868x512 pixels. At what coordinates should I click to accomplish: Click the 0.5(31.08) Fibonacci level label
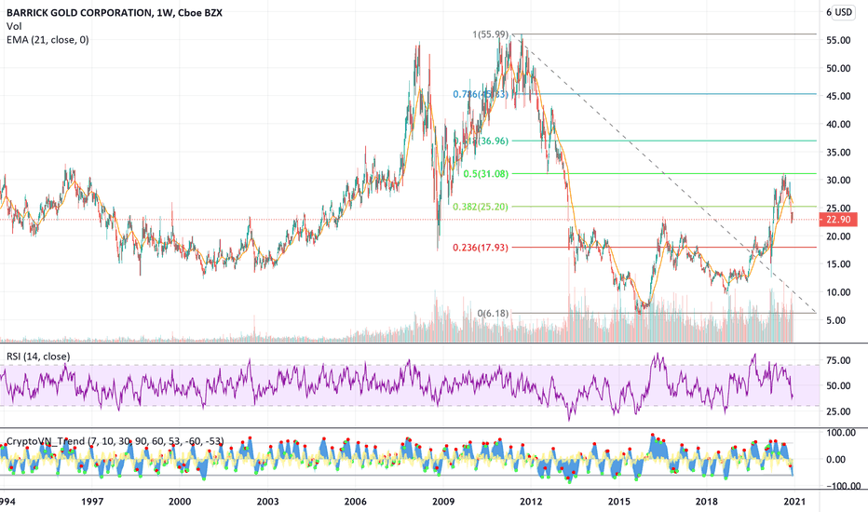tap(485, 174)
